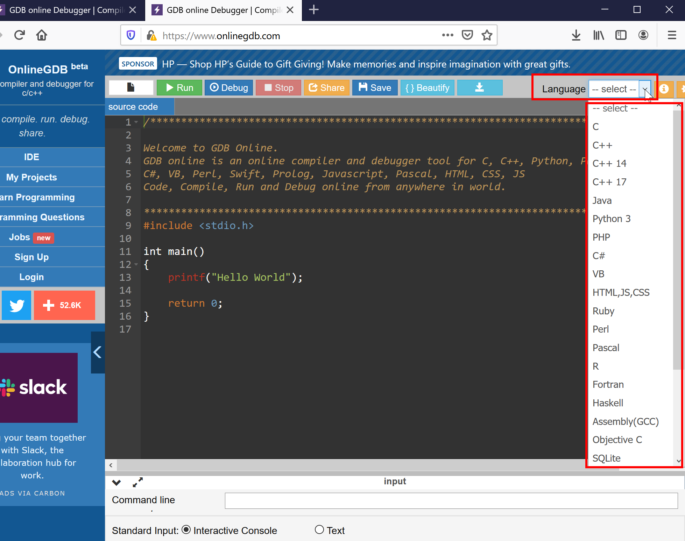The image size is (685, 541).
Task: Click the HP sponsor ad text
Action: pyautogui.click(x=366, y=64)
